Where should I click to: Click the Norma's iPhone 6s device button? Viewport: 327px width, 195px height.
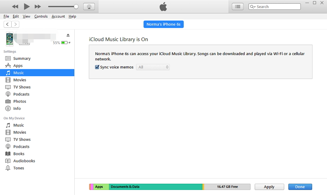click(163, 24)
